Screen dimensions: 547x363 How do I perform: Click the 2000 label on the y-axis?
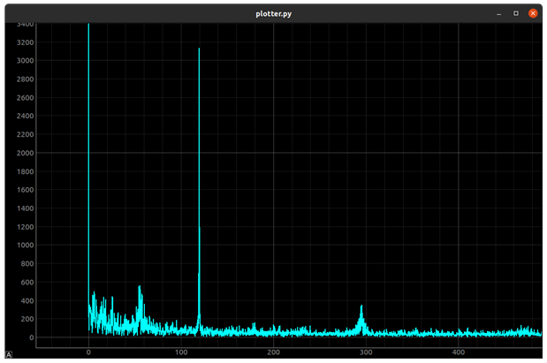pos(25,153)
